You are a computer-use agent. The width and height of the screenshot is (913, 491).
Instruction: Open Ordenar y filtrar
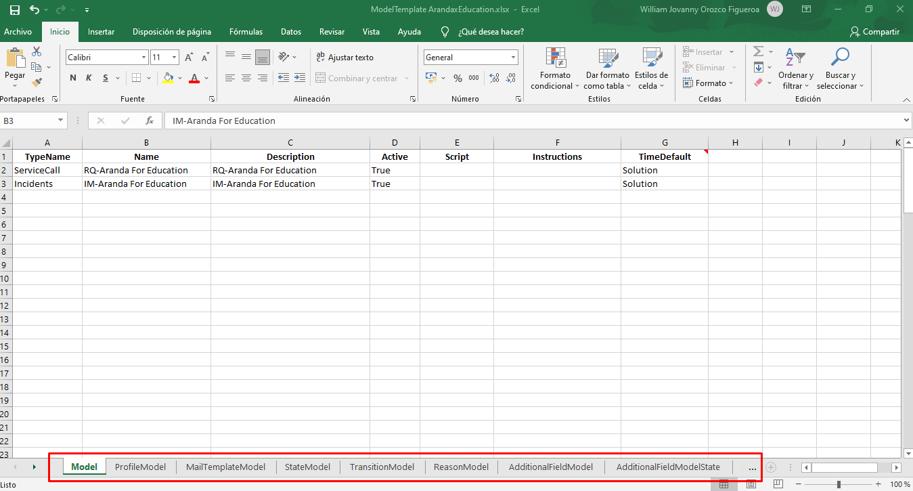click(796, 68)
